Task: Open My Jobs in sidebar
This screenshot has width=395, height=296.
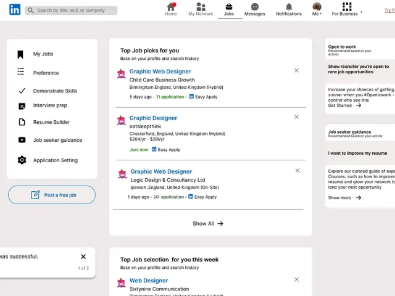Action: [x=43, y=54]
